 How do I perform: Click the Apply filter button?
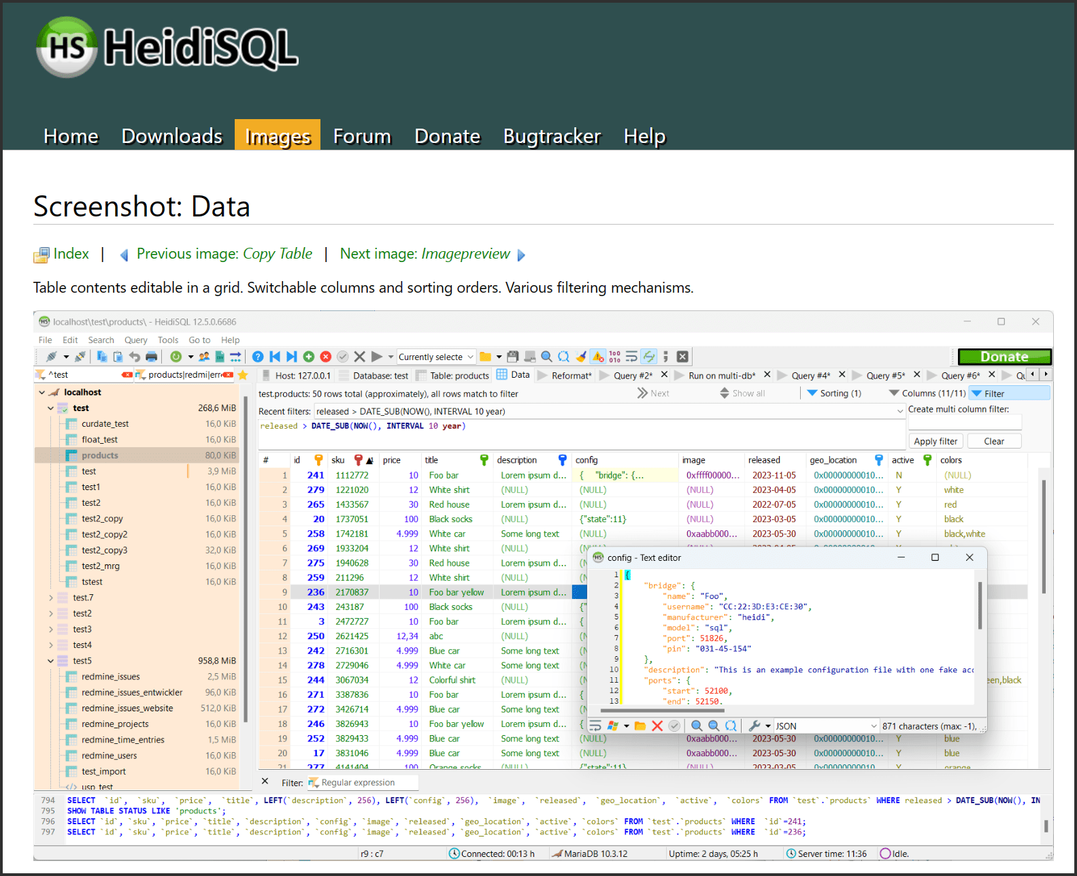coord(935,441)
